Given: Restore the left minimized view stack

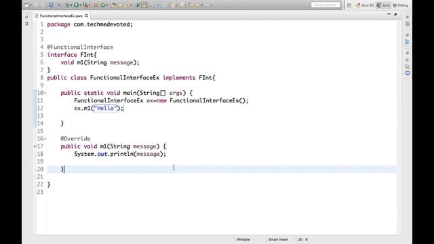Looking at the screenshot, I should (26, 17).
